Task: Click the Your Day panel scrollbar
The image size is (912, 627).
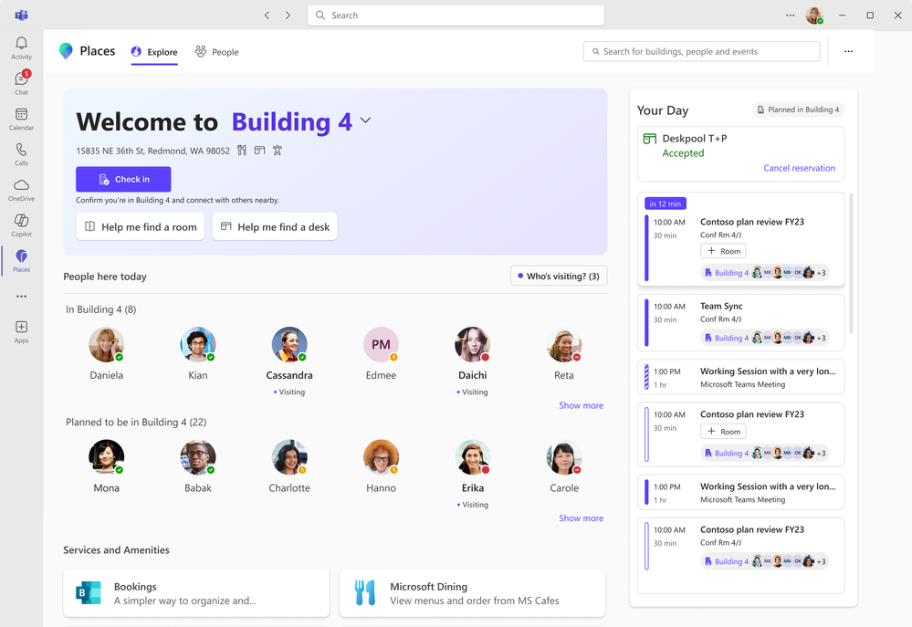Action: point(851,264)
